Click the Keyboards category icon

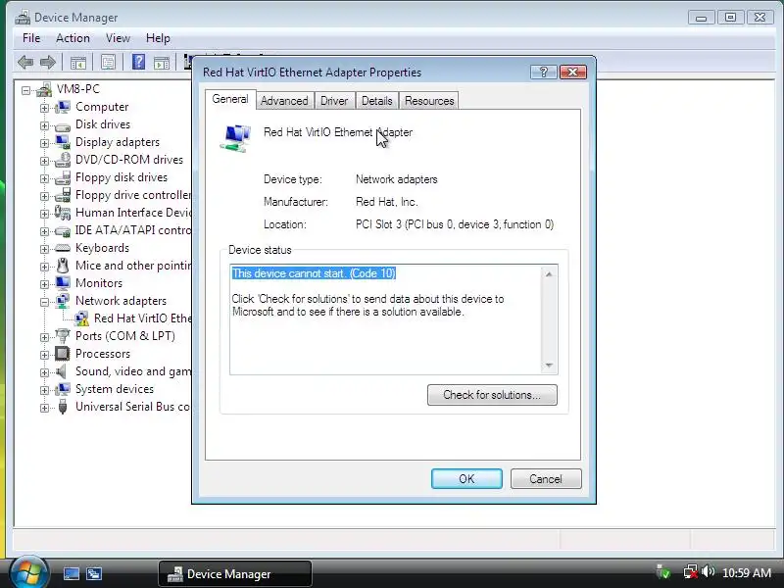point(63,248)
